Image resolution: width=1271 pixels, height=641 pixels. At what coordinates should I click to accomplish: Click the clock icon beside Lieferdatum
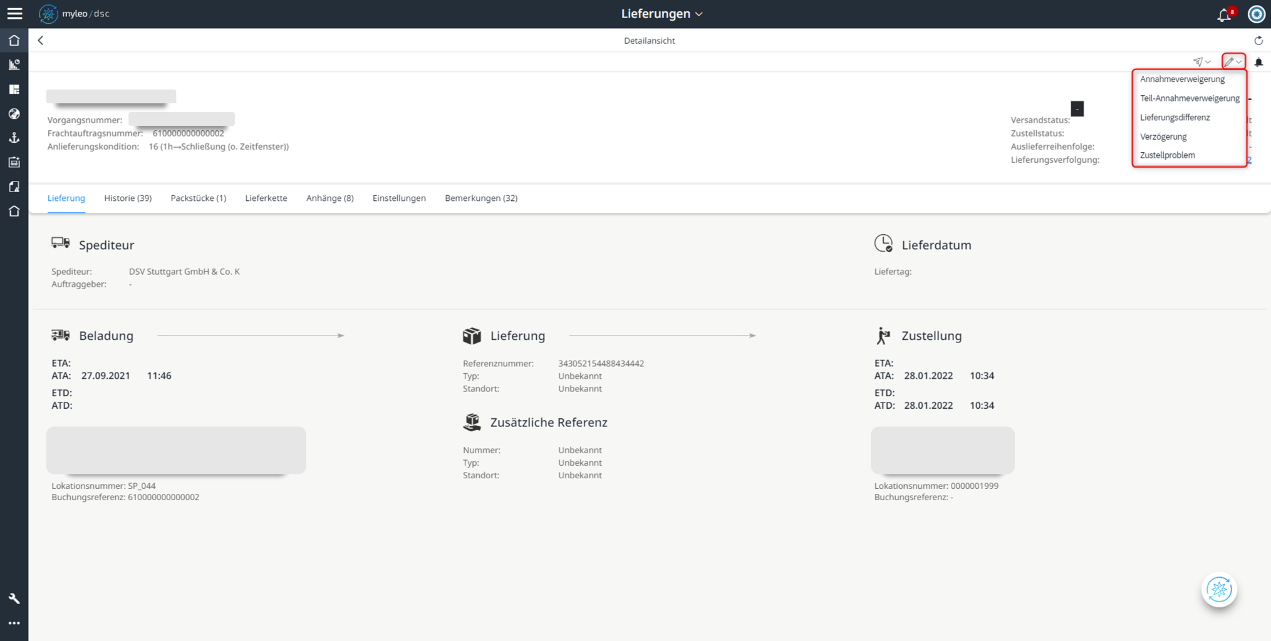883,244
